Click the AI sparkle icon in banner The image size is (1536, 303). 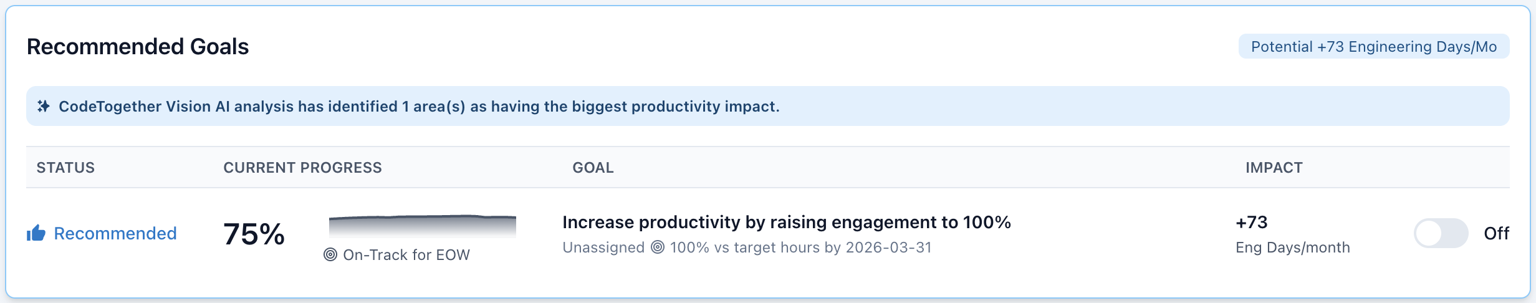coord(44,107)
